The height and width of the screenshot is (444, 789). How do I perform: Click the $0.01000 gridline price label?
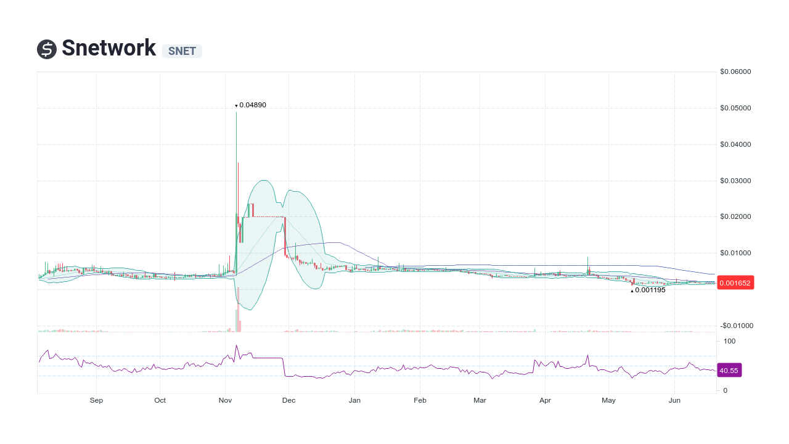[735, 253]
